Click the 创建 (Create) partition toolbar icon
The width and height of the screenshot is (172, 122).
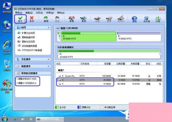[x=97, y=19]
